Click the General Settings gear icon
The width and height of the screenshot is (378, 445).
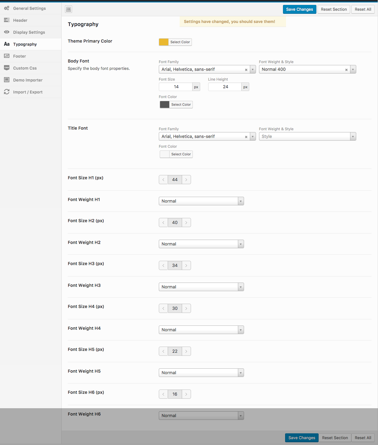6,8
